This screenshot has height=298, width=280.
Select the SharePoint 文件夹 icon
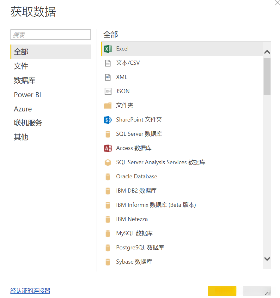pos(108,120)
